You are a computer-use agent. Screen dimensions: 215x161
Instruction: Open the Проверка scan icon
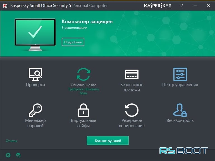point(35,74)
